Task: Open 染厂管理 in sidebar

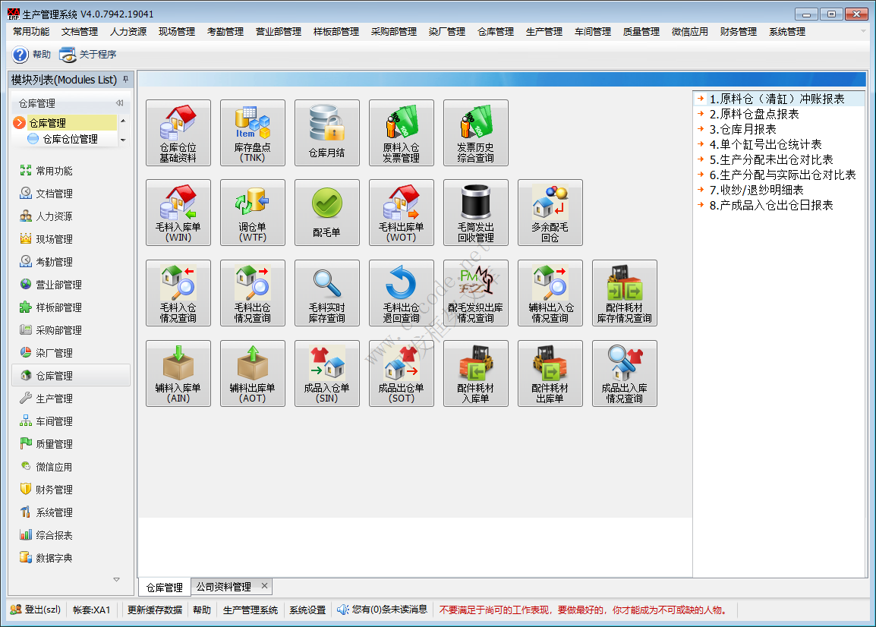Action: [x=54, y=353]
